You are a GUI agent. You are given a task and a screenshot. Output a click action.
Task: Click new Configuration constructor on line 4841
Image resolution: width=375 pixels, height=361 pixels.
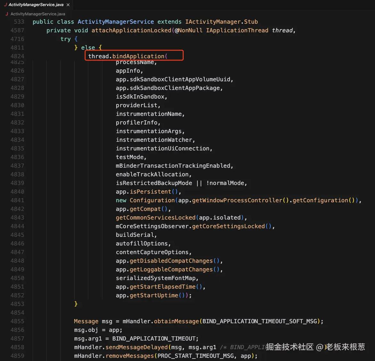pyautogui.click(x=145, y=200)
